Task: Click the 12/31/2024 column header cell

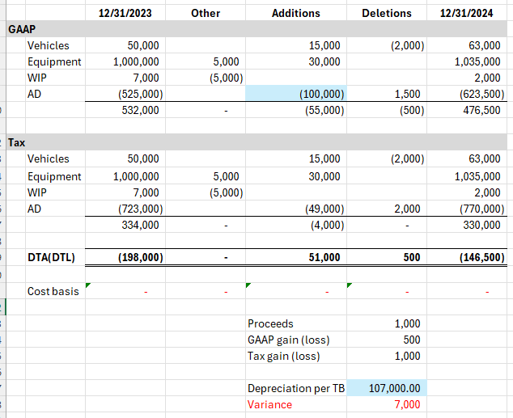Action: [473, 13]
